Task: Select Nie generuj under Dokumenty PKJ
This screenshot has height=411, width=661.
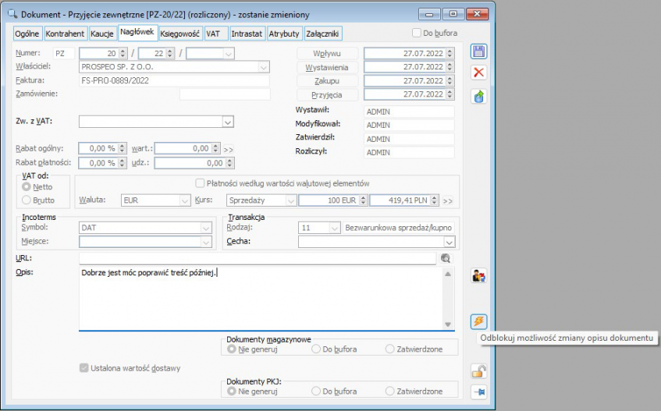Action: click(232, 392)
